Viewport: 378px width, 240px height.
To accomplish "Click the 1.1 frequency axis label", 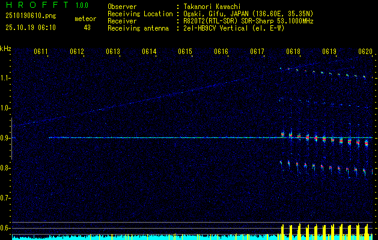I will point(5,78).
